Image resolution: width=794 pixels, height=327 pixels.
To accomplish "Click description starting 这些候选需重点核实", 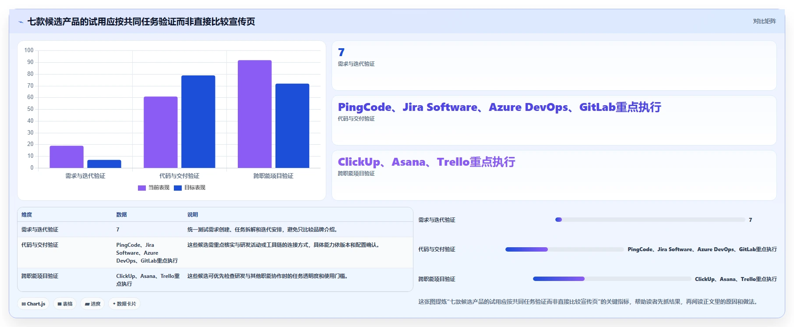I will tap(284, 245).
